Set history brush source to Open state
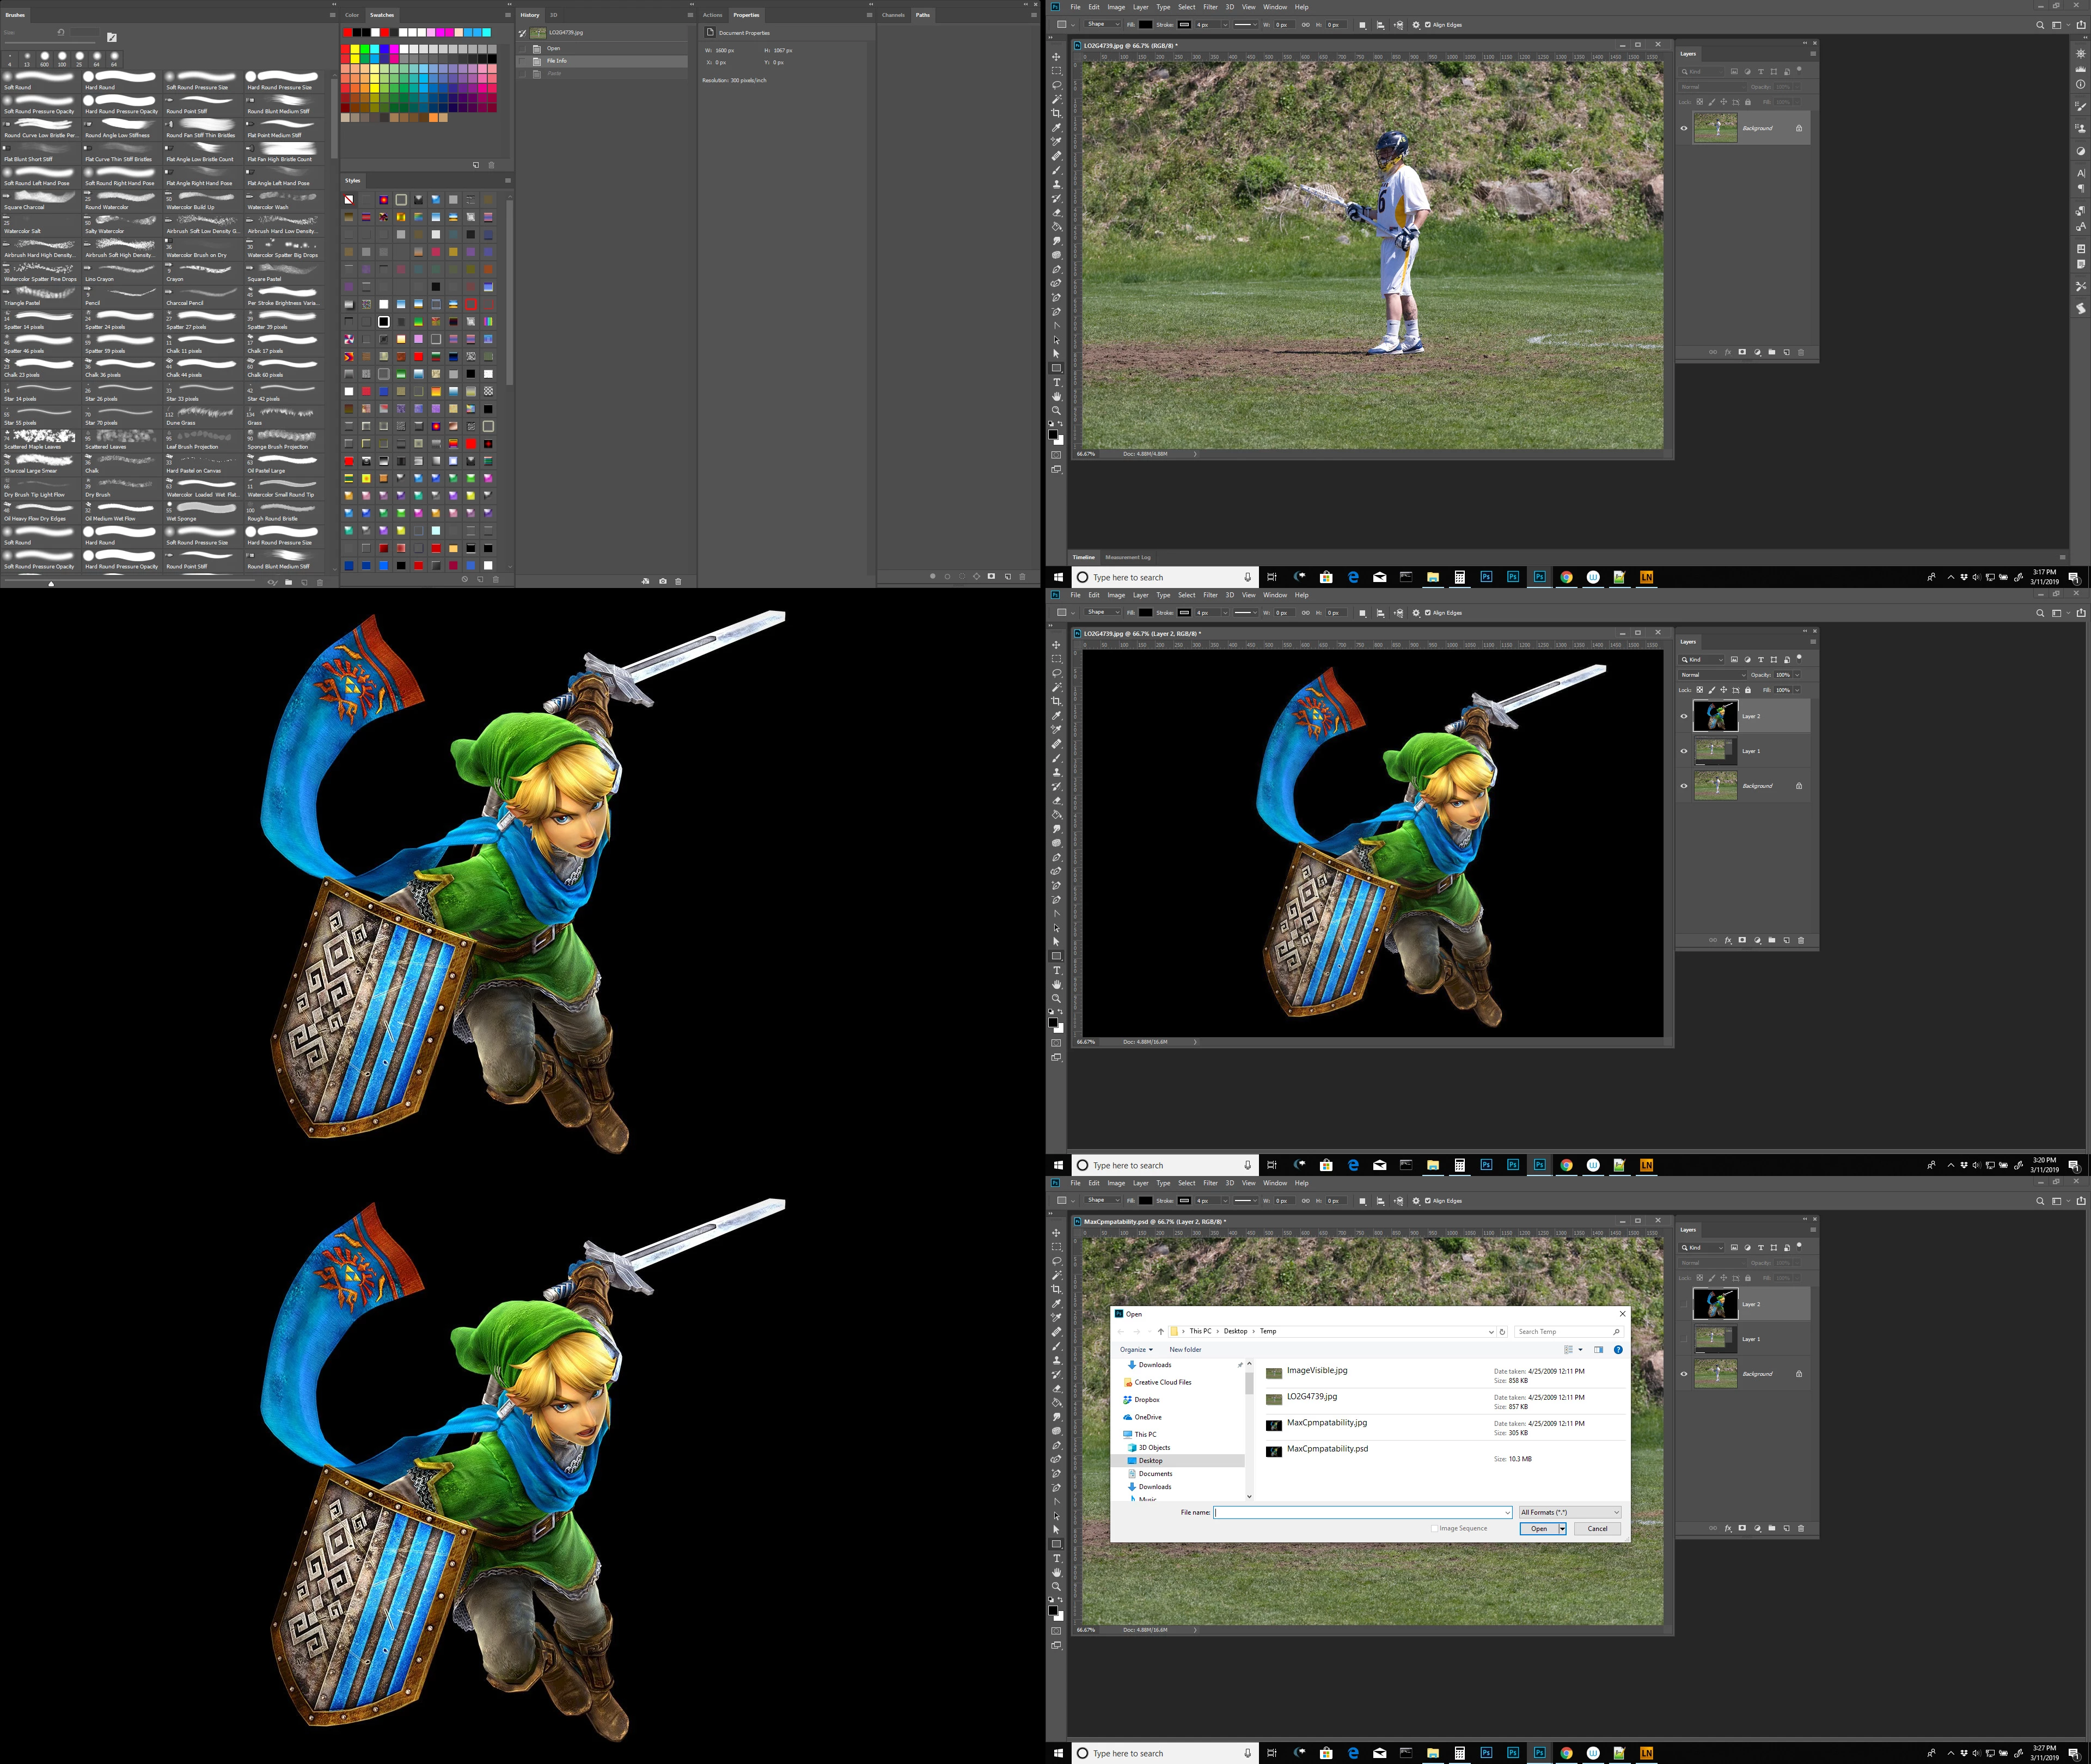2091x1764 pixels. (523, 48)
